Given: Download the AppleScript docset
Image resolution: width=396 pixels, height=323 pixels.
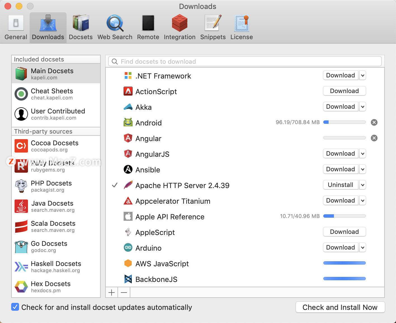Looking at the screenshot, I should 345,232.
